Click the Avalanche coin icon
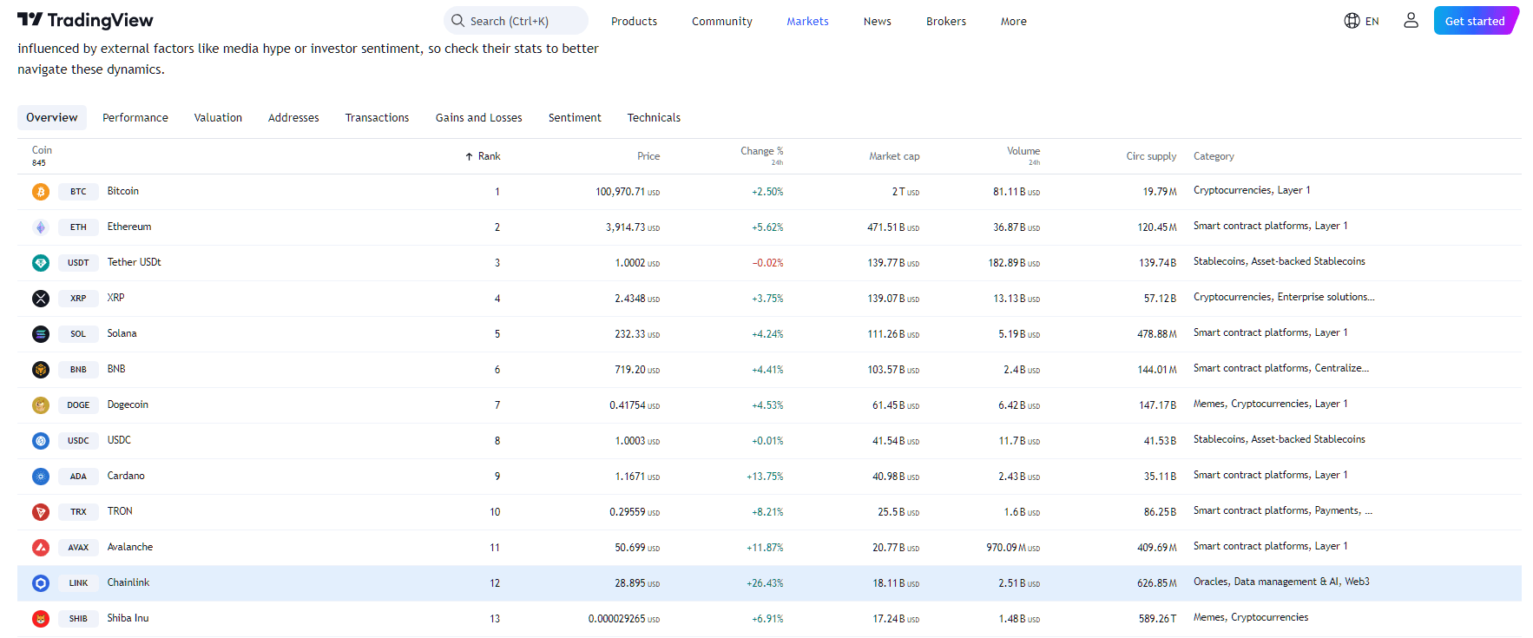The width and height of the screenshot is (1533, 638). (41, 548)
